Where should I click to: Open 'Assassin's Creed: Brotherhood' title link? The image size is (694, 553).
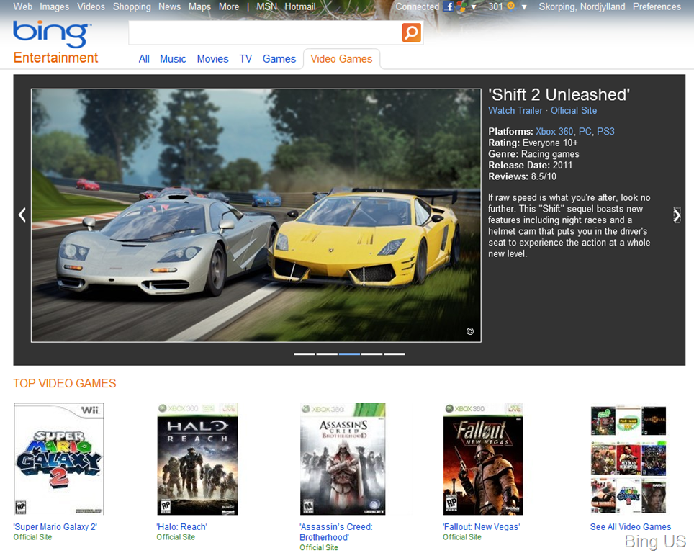[336, 532]
